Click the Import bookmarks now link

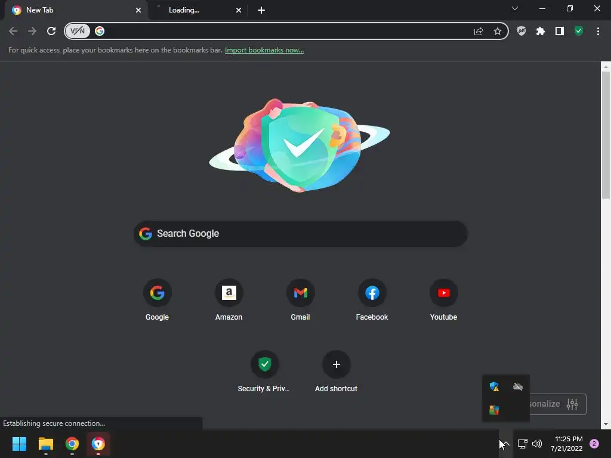click(x=264, y=50)
